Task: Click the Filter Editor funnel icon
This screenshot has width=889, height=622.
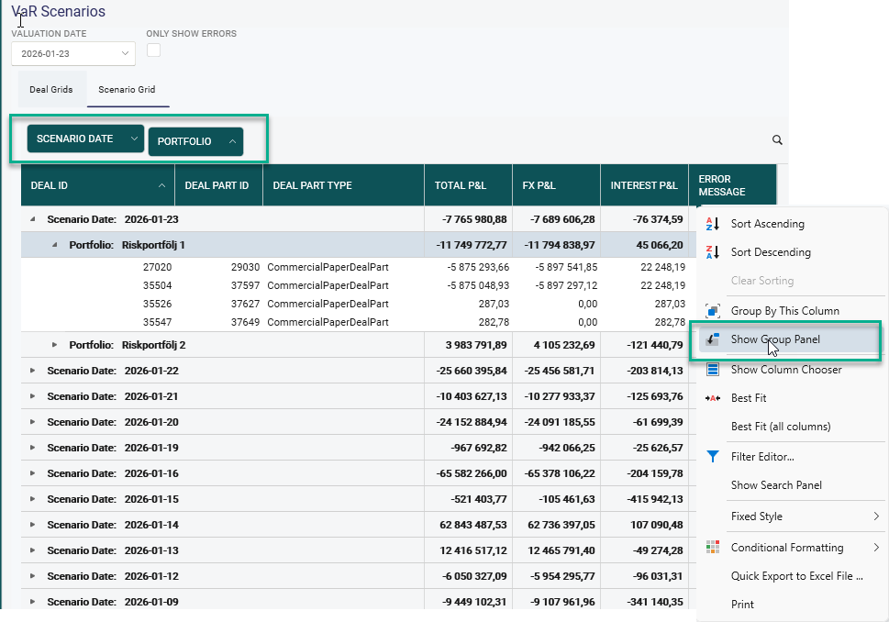Action: point(713,457)
